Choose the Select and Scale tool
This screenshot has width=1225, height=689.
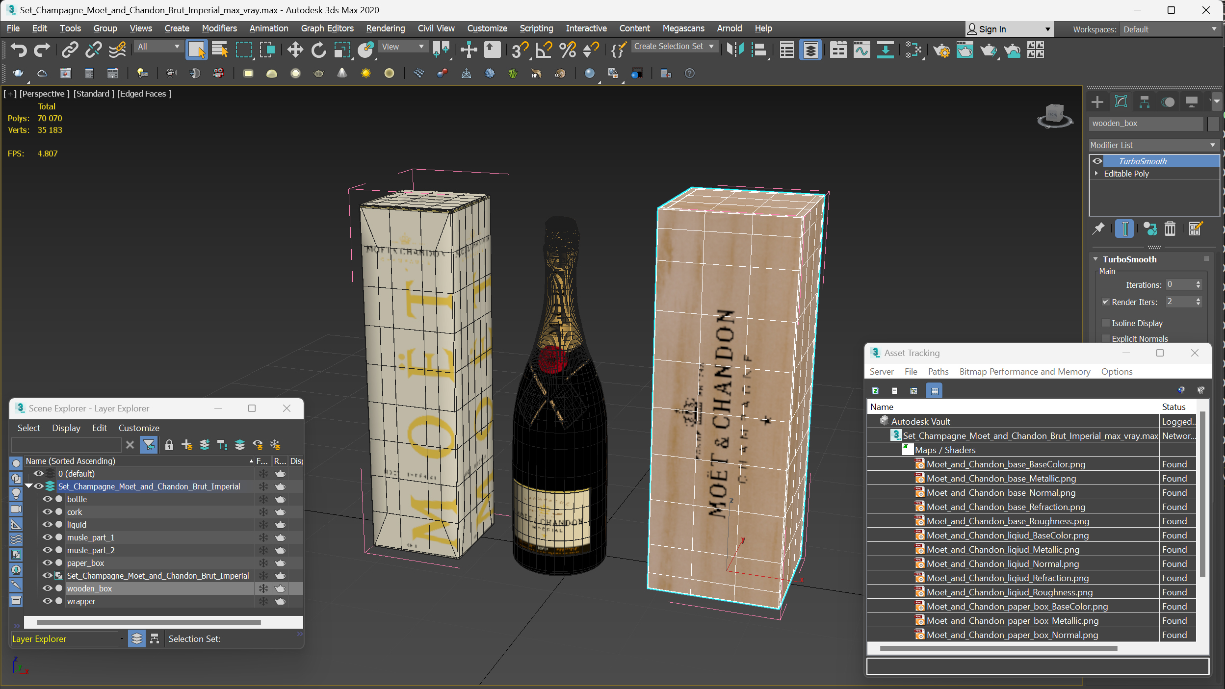tap(342, 50)
